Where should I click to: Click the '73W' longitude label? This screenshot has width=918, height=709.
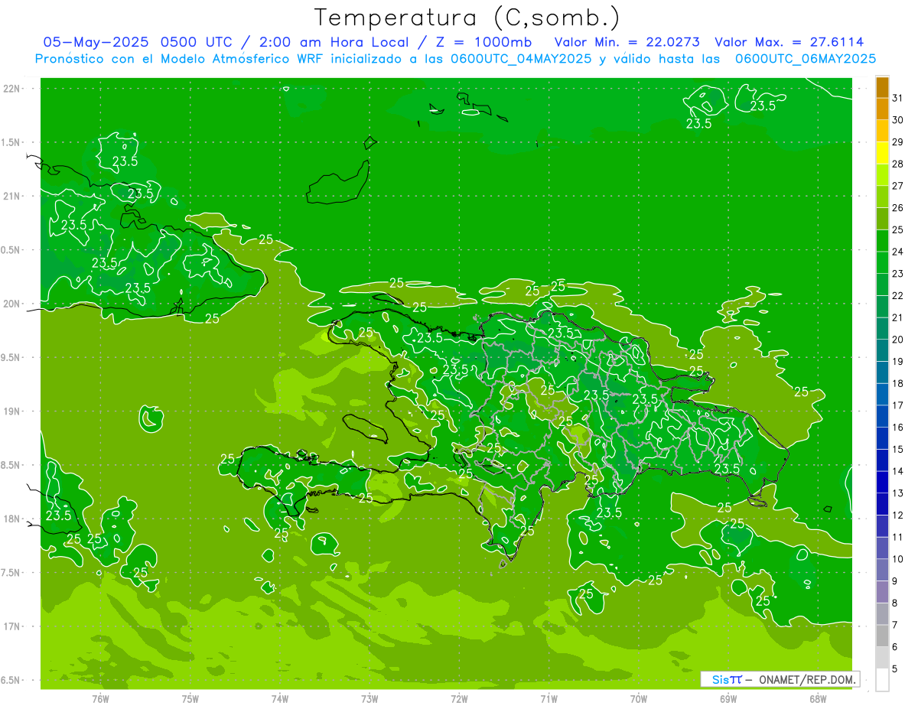tap(369, 699)
